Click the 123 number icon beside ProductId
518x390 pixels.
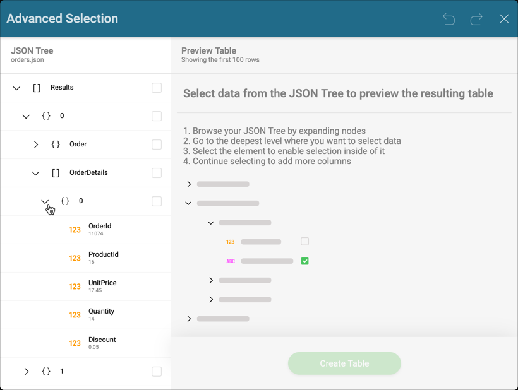75,258
